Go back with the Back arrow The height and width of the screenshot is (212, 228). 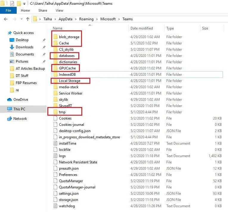point(6,19)
